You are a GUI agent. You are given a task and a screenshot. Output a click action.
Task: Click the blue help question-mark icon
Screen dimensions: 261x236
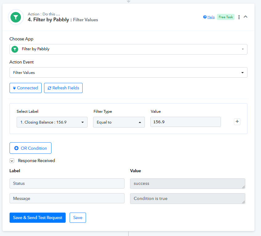tap(205, 17)
